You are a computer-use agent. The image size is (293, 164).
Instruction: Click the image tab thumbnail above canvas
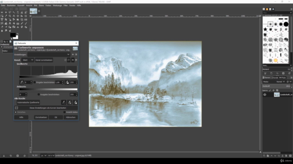[x=33, y=11]
